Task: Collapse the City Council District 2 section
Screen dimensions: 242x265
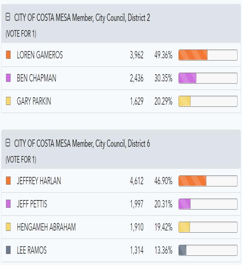Action: (8, 17)
